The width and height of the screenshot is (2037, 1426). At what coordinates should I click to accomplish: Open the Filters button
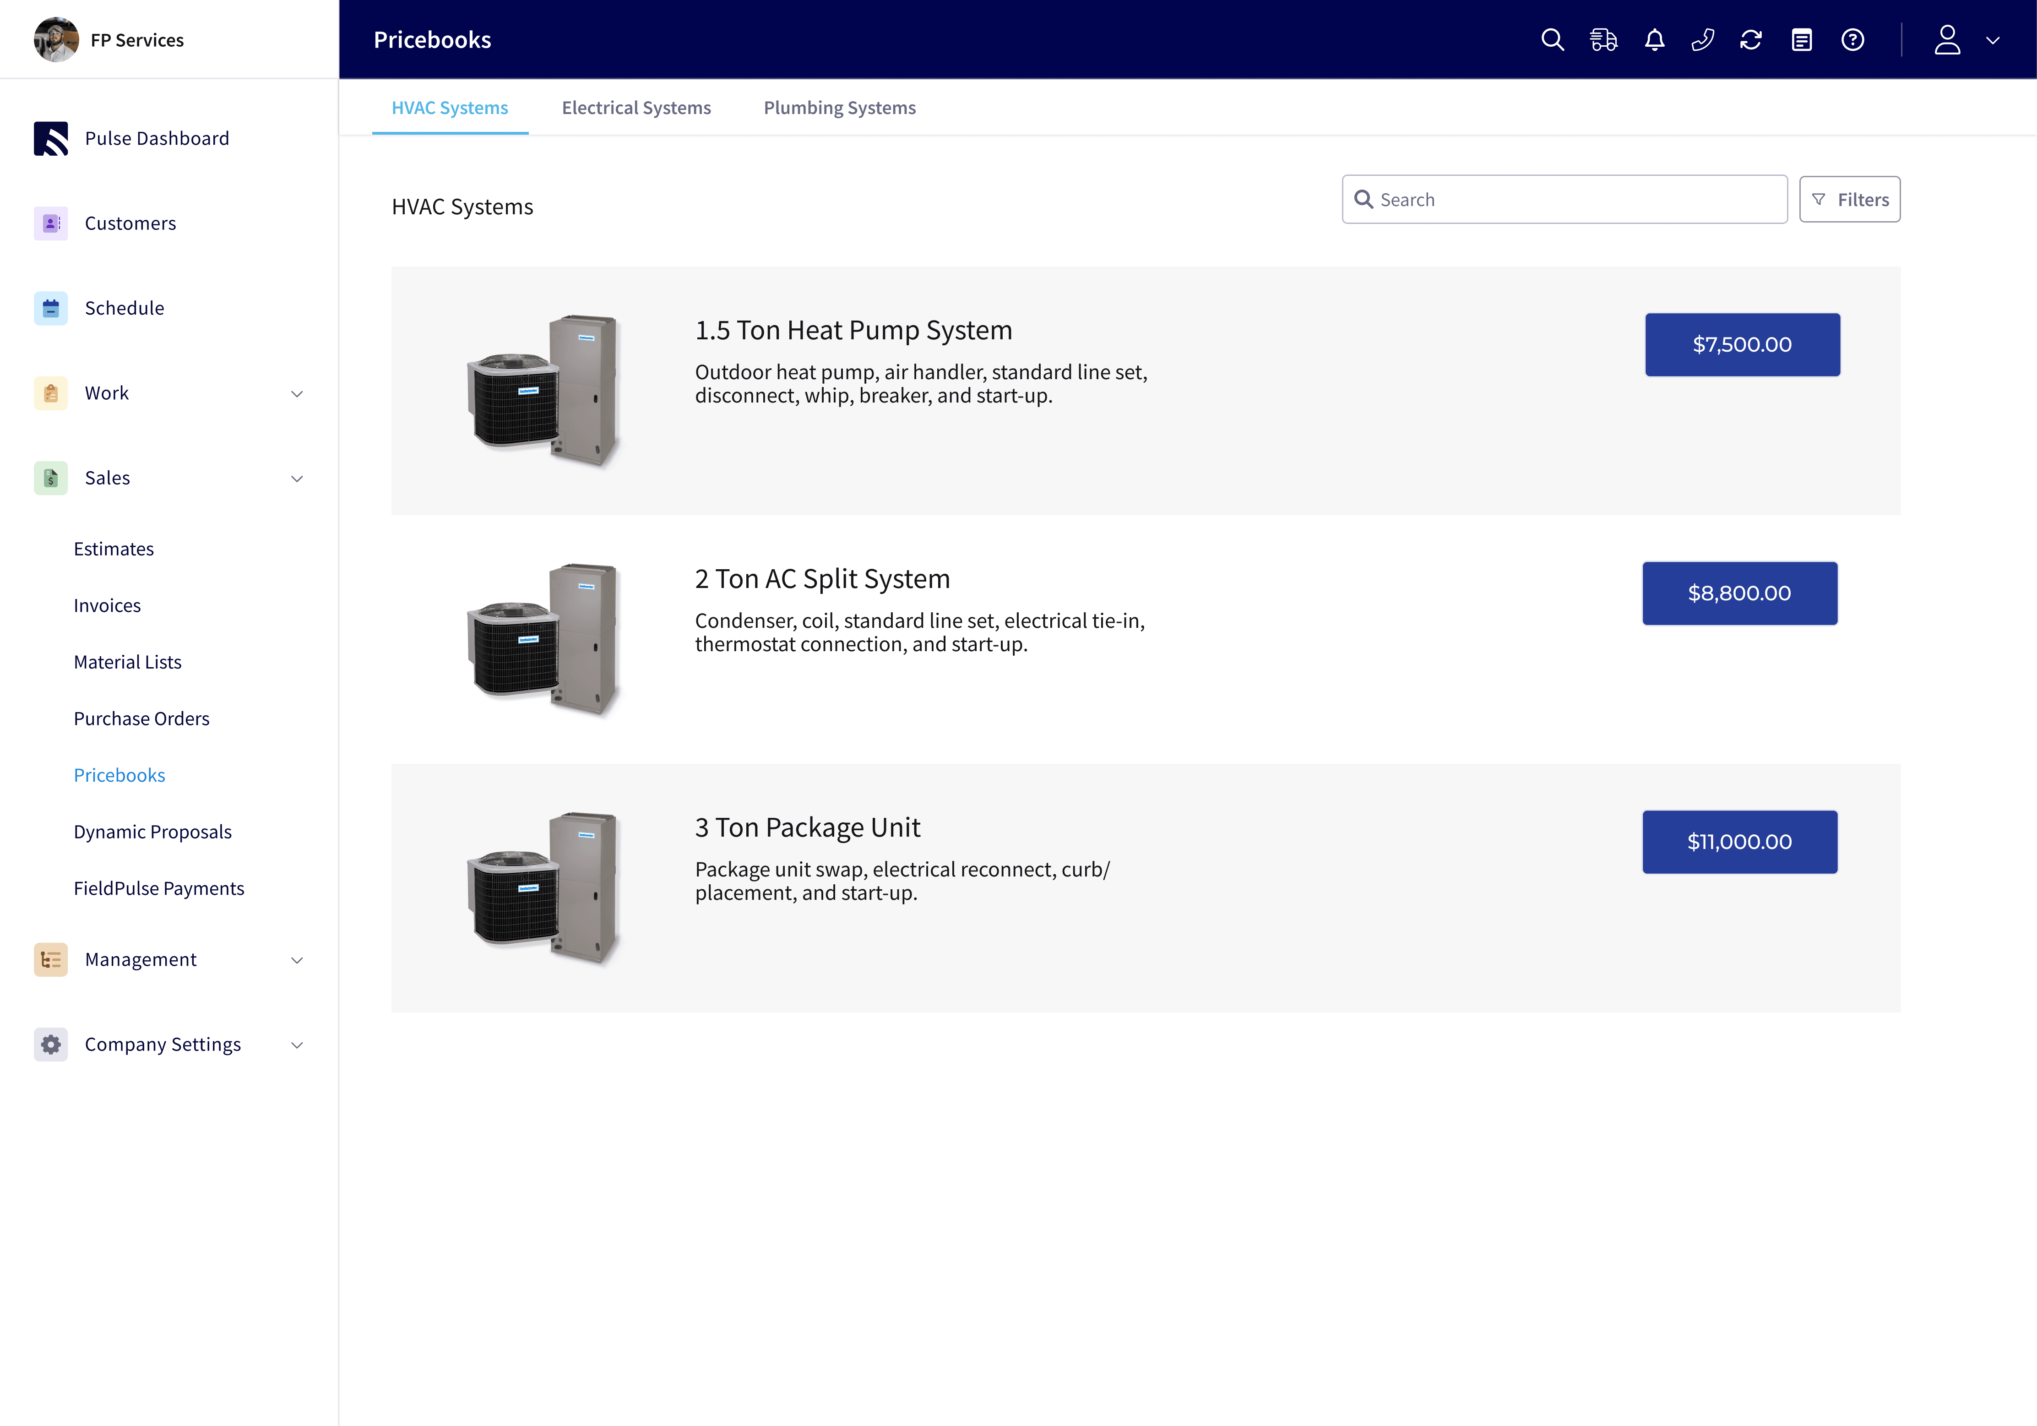pos(1849,200)
